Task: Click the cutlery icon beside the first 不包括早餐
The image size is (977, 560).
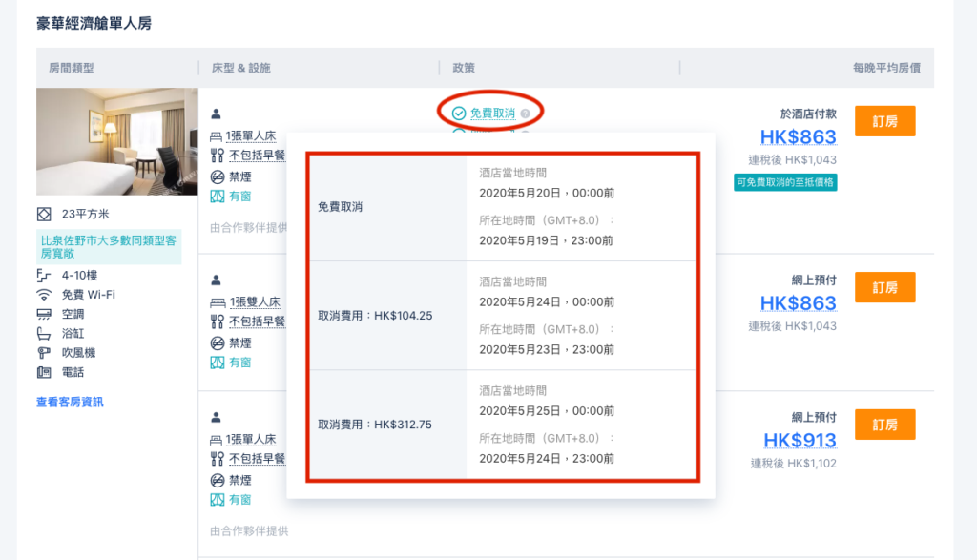Action: coord(217,156)
